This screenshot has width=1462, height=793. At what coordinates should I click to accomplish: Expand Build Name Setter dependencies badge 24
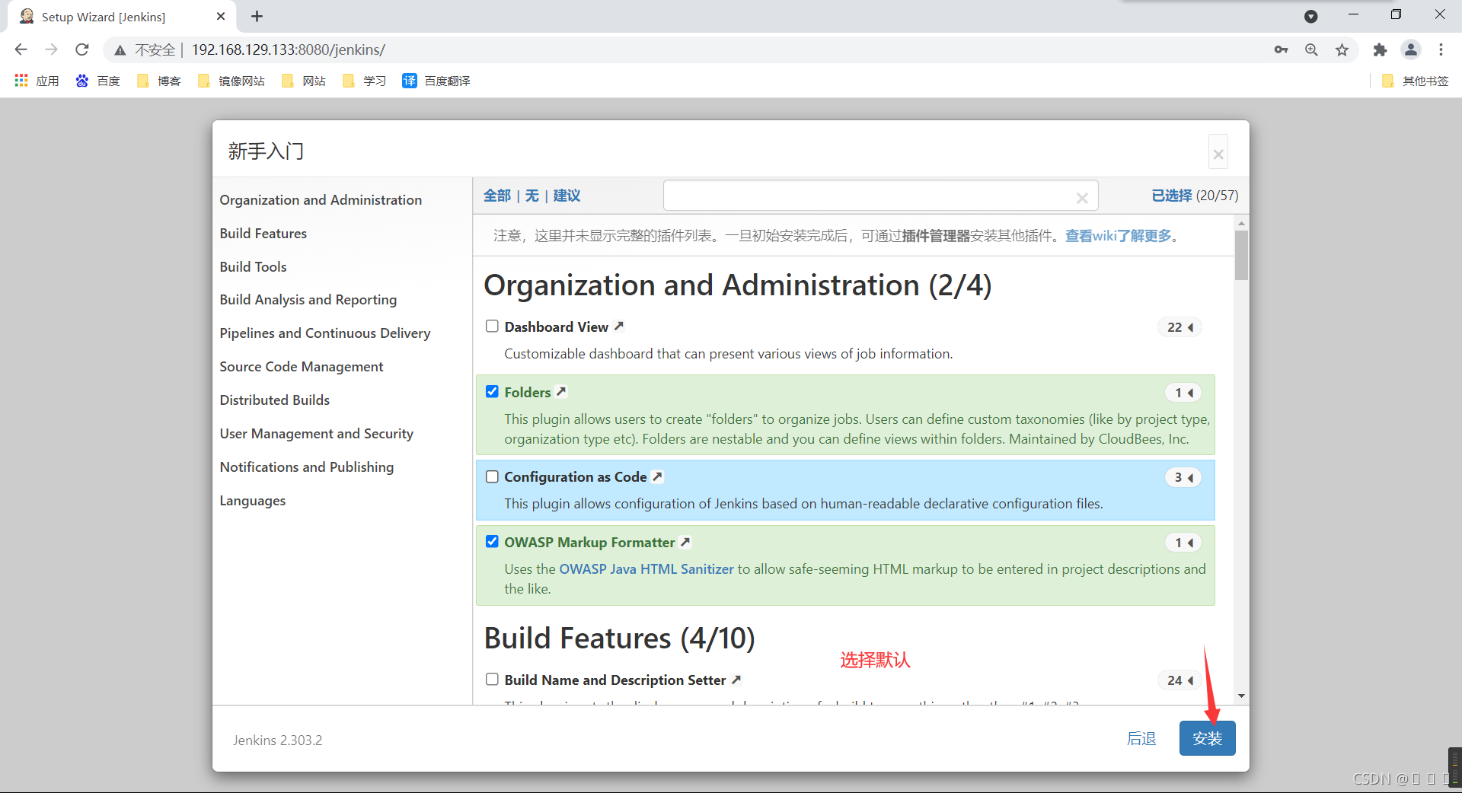click(x=1179, y=680)
